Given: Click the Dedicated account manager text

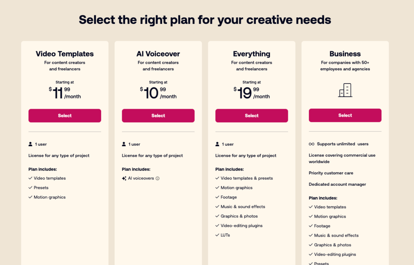Looking at the screenshot, I should tap(338, 184).
